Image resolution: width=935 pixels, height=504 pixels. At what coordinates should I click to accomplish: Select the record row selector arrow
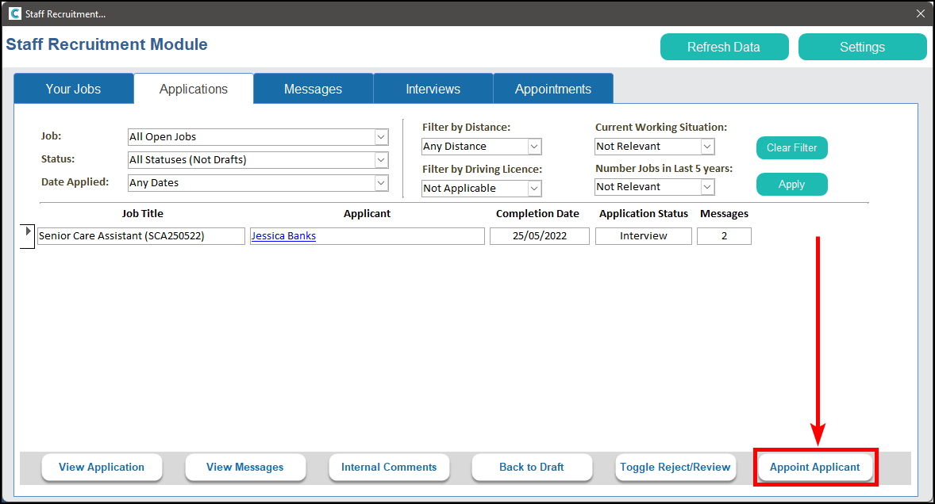click(29, 232)
